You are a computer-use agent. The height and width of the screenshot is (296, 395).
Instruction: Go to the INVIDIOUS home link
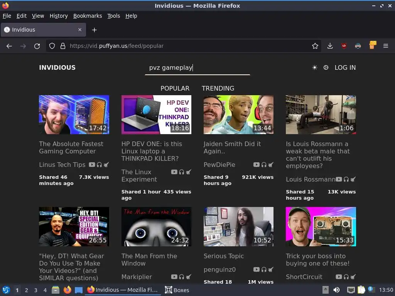57,67
